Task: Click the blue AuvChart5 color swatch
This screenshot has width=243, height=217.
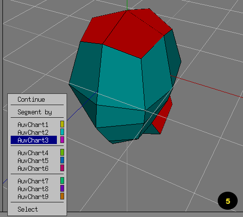Action: [x=62, y=160]
